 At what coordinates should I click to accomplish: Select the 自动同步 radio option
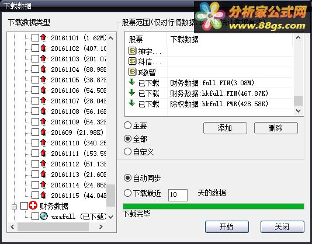click(x=127, y=178)
